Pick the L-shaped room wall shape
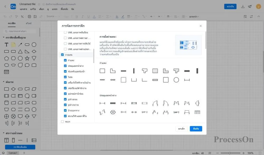The width and height of the screenshot is (264, 155). (113, 71)
